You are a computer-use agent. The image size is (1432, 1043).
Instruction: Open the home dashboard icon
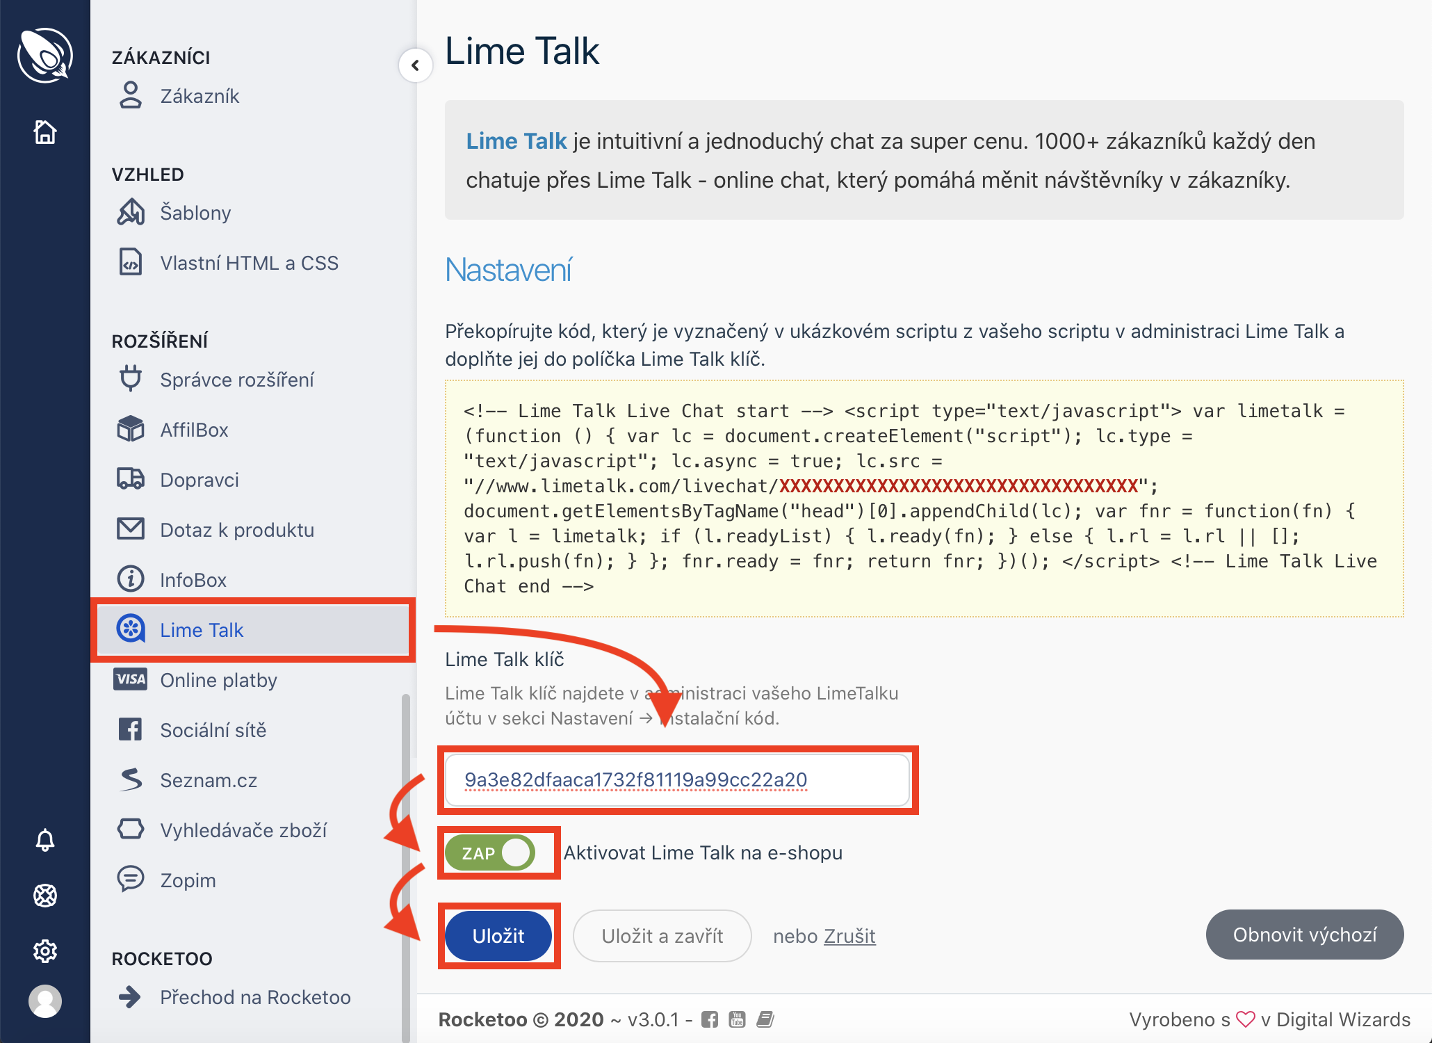[x=45, y=131]
